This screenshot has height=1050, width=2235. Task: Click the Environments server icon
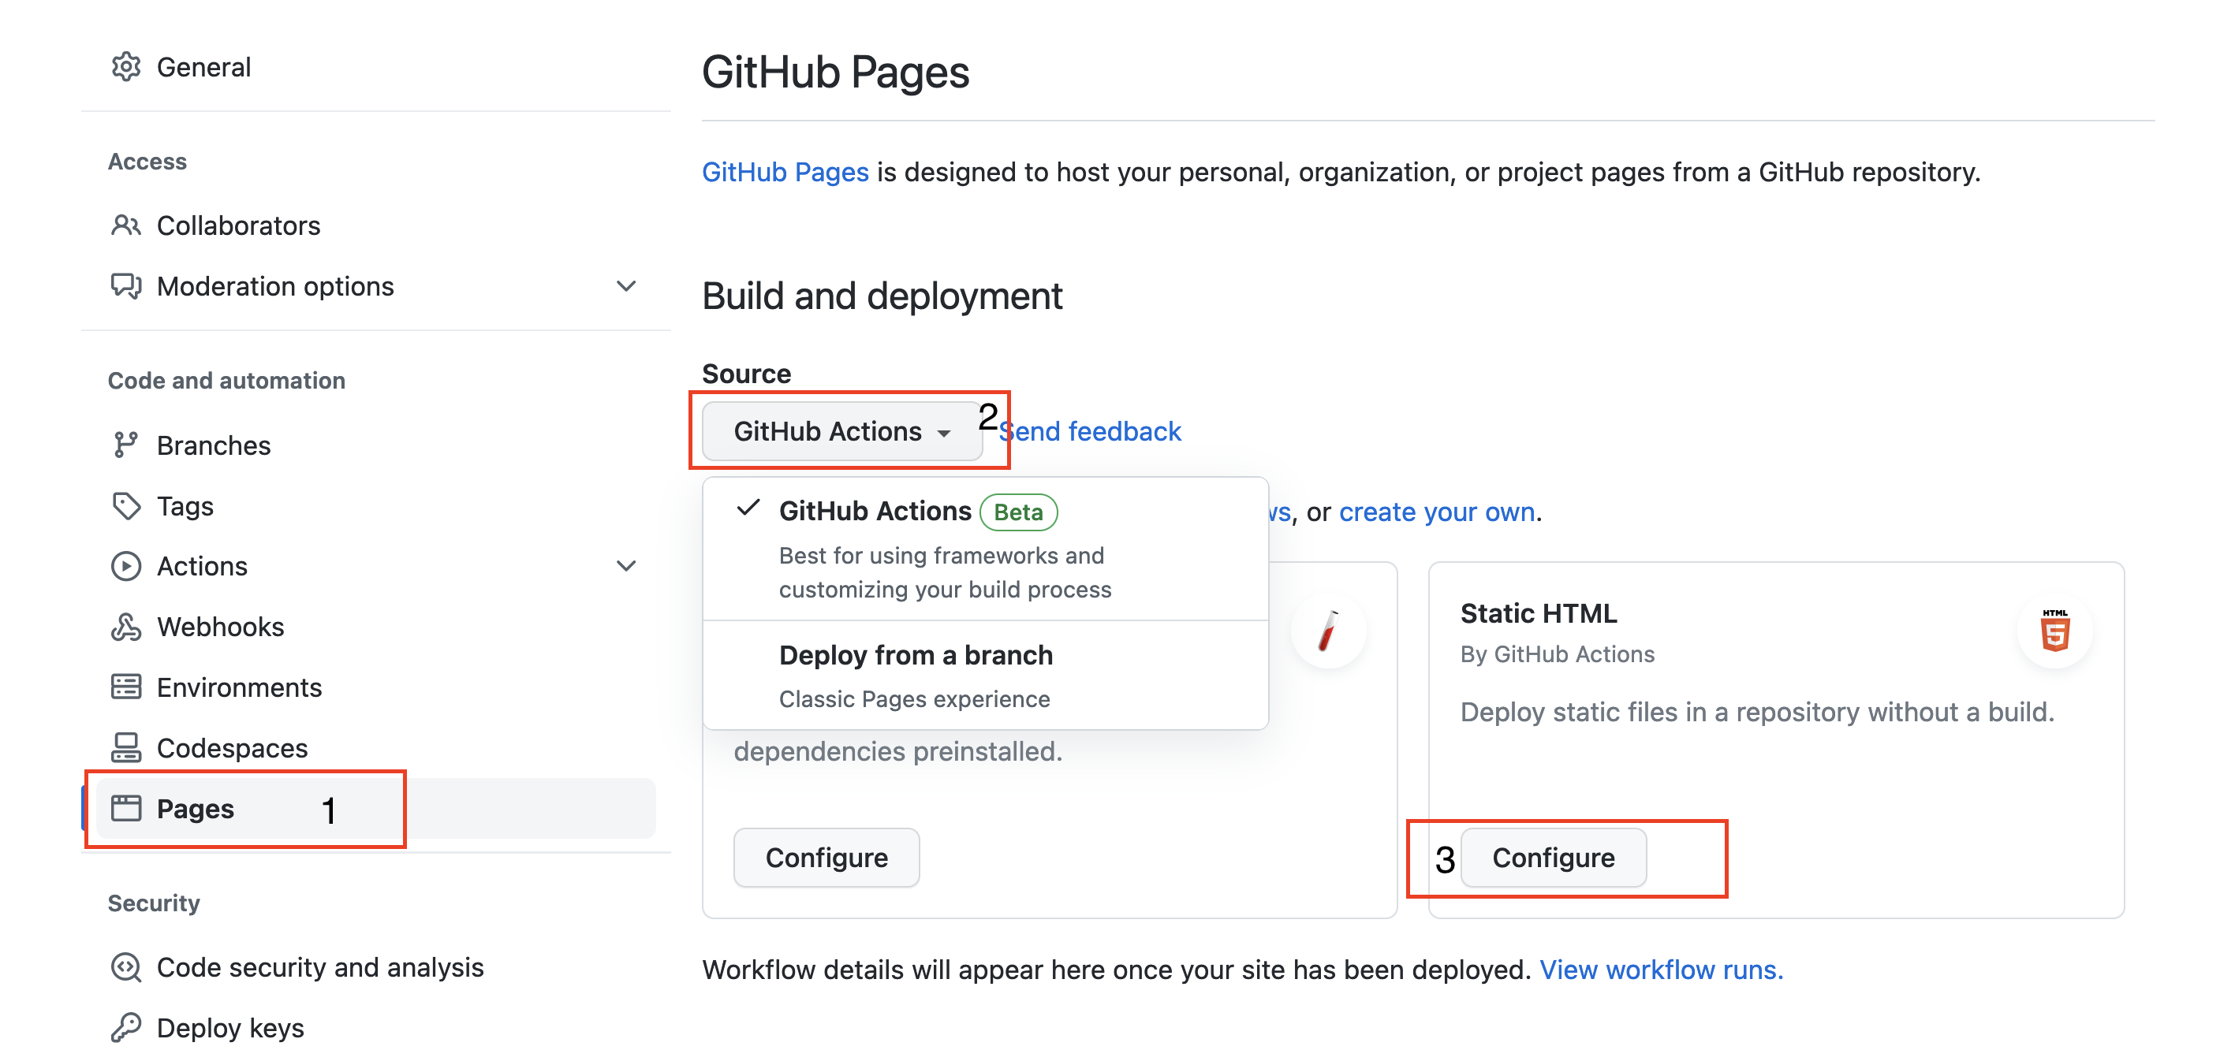coord(126,687)
